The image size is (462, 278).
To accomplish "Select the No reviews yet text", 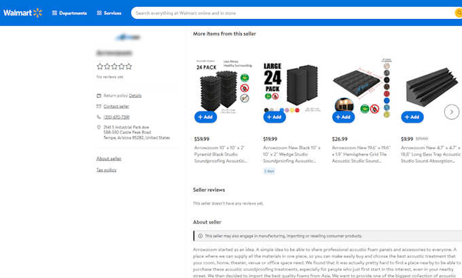I will tap(109, 77).
